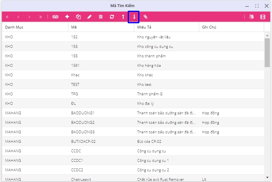Click the owl-eyes view icon
The width and height of the screenshot is (272, 182).
(x=55, y=17)
